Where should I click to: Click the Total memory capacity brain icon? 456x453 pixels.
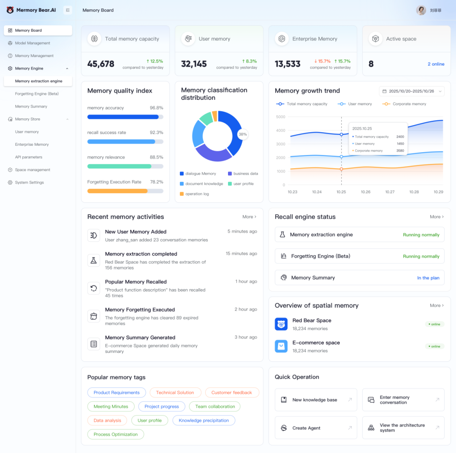tap(94, 39)
